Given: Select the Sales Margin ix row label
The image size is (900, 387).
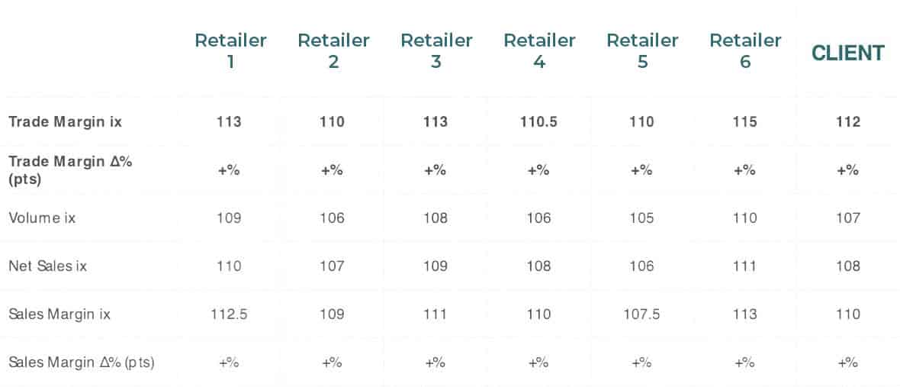Looking at the screenshot, I should click(59, 314).
